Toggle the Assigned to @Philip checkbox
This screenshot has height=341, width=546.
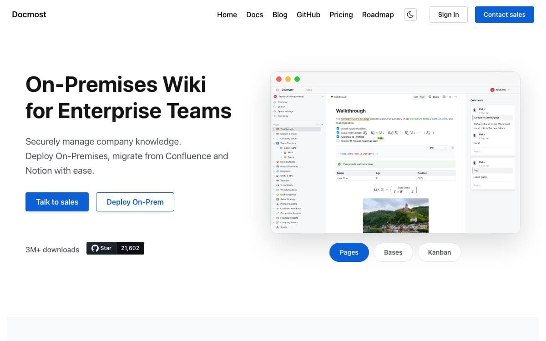pyautogui.click(x=338, y=136)
